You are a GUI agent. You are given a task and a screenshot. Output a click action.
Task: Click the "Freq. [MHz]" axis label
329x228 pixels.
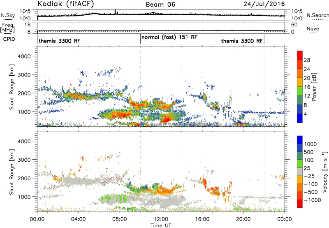(8, 28)
